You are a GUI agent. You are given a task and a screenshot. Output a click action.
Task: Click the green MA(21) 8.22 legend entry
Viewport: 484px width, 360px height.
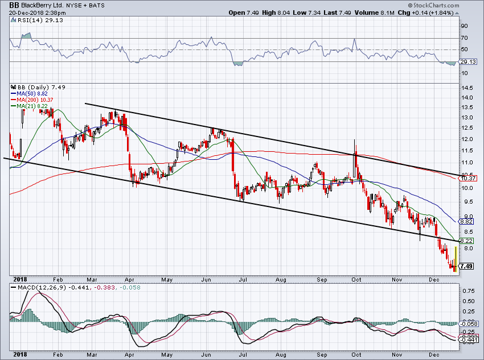29,106
